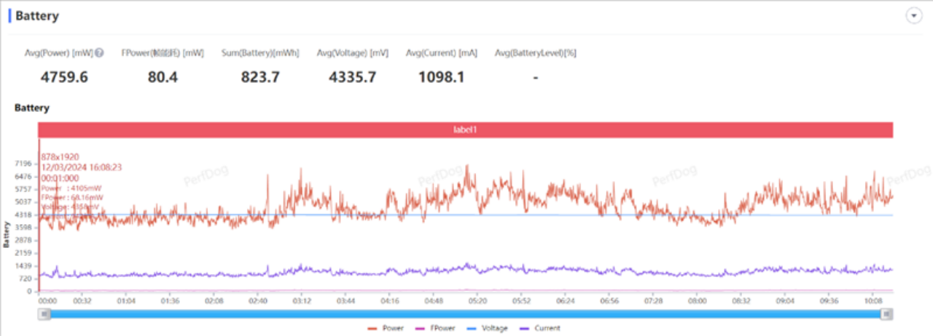Collapse the Battery panel with round arrow button
933x336 pixels.
(913, 16)
